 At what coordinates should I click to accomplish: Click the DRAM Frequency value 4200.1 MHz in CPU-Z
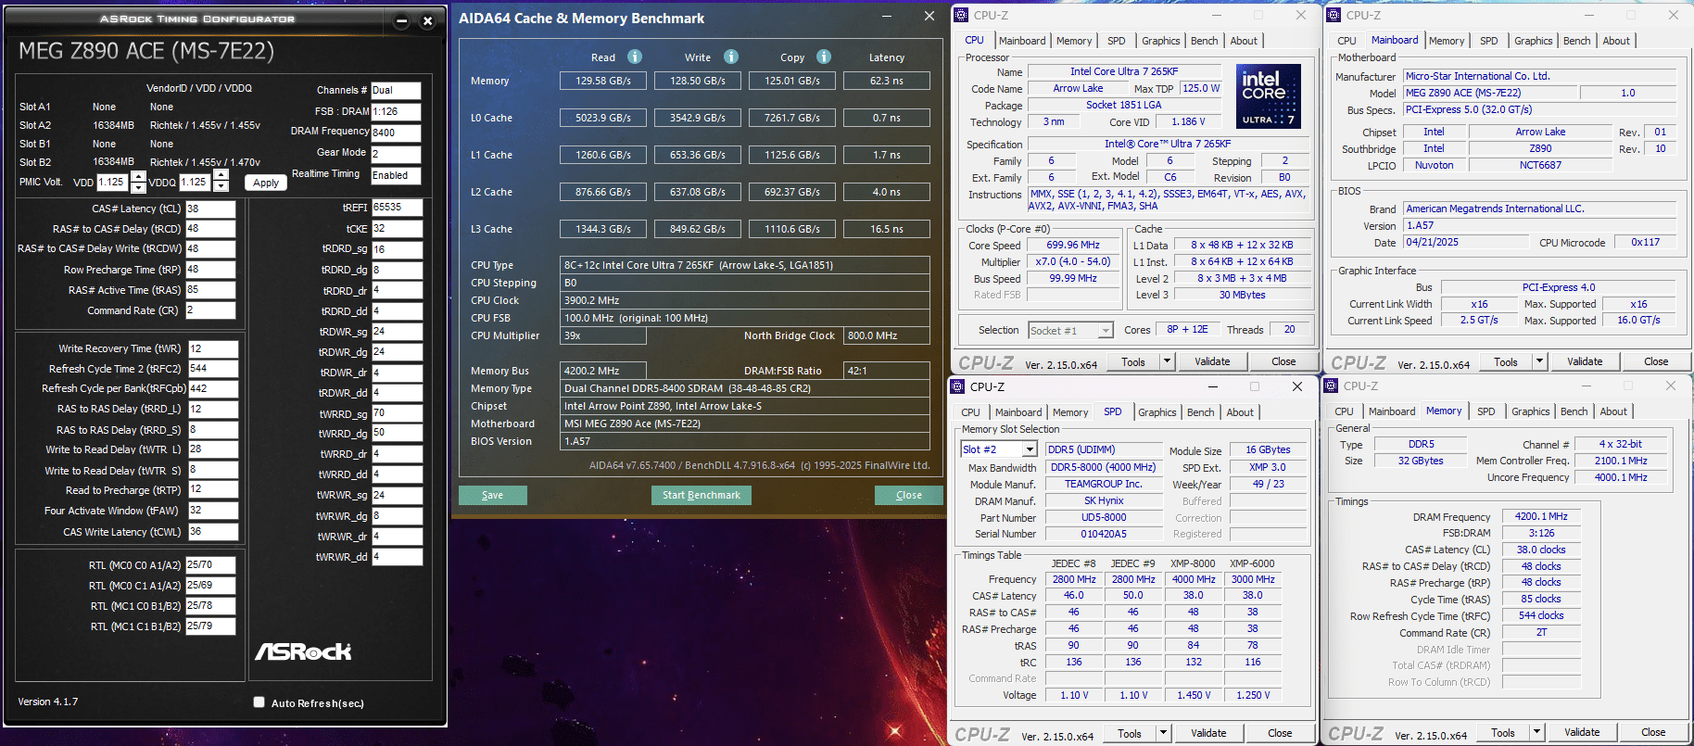(1542, 516)
